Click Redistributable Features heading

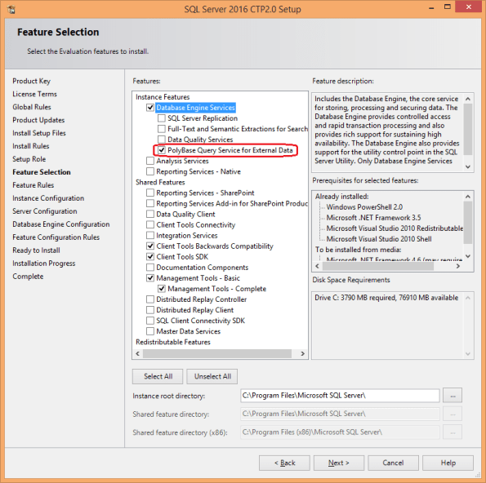(x=173, y=342)
